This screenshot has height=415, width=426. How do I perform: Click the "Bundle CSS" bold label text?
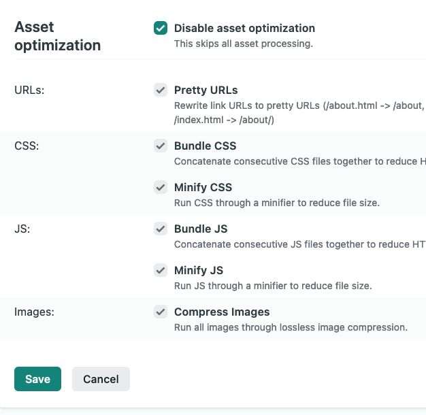pos(205,146)
